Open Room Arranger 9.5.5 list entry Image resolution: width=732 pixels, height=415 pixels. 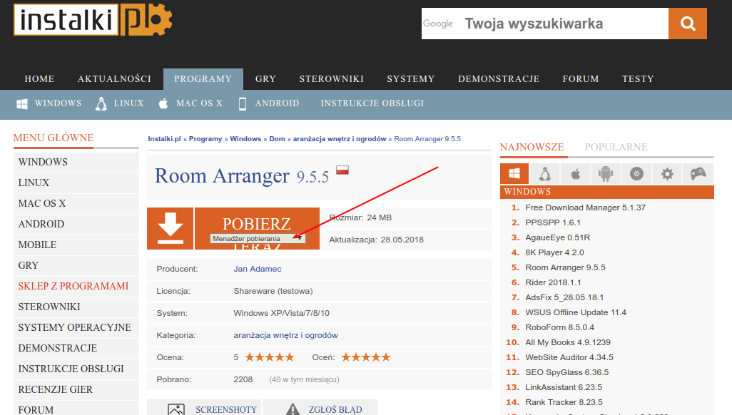(565, 267)
